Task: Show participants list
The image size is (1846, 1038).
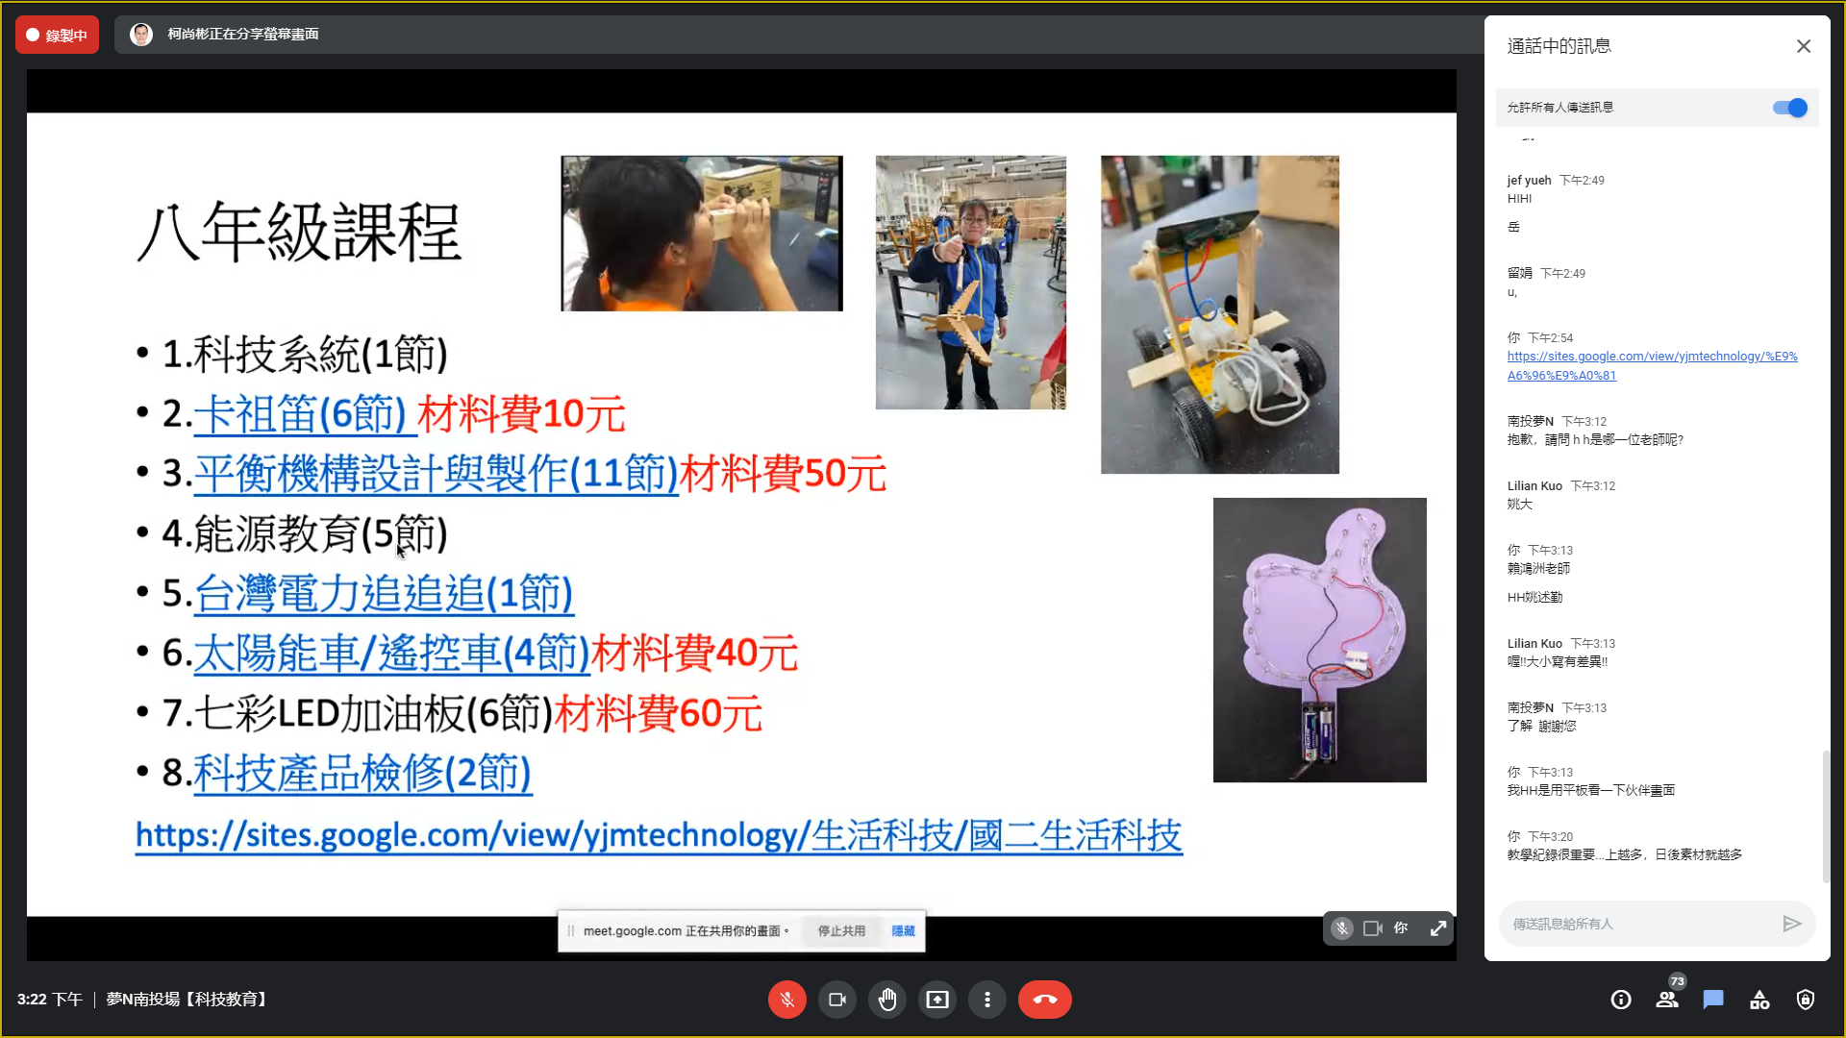Action: [1667, 1000]
